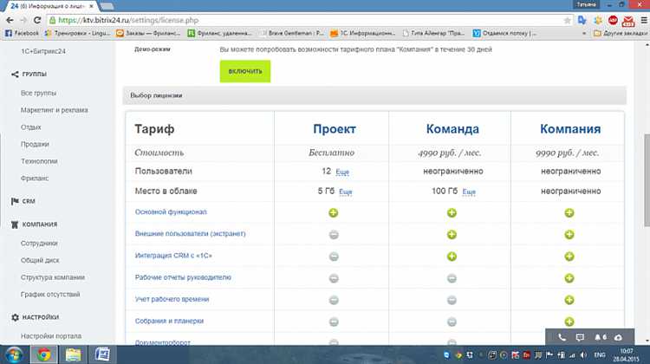This screenshot has height=364, width=650.
Task: Select Отдых group in the sidebar
Action: click(31, 127)
